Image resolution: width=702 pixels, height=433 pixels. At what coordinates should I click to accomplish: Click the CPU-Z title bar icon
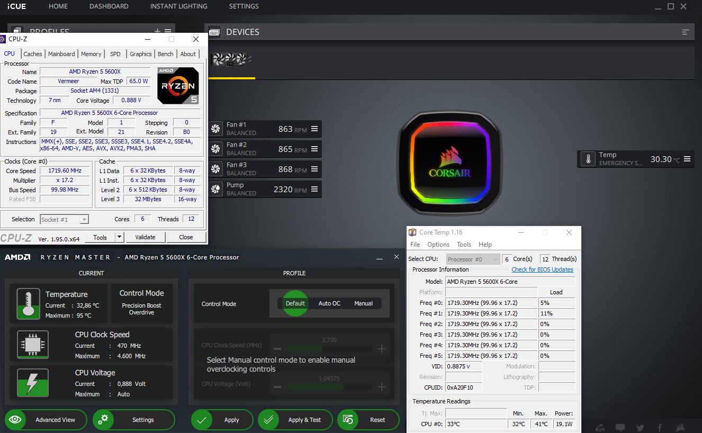point(3,39)
